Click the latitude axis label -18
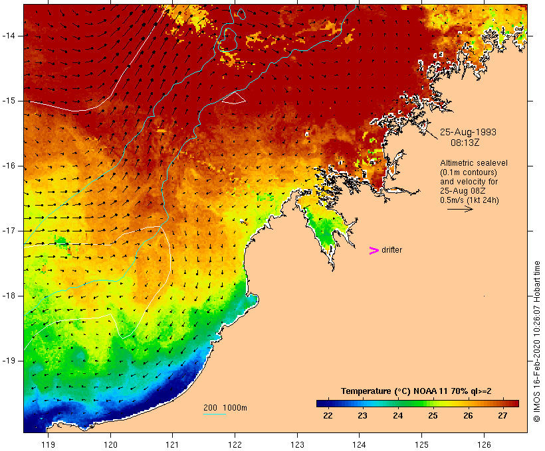545x451 pixels. (x=9, y=296)
